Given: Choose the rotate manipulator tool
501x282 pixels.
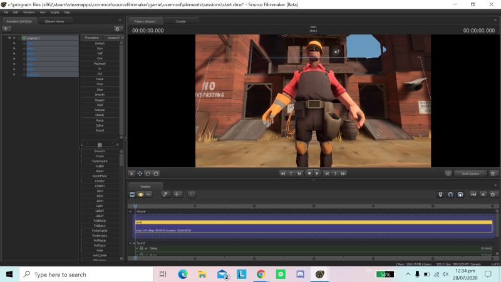Looking at the screenshot, I should coord(148,174).
